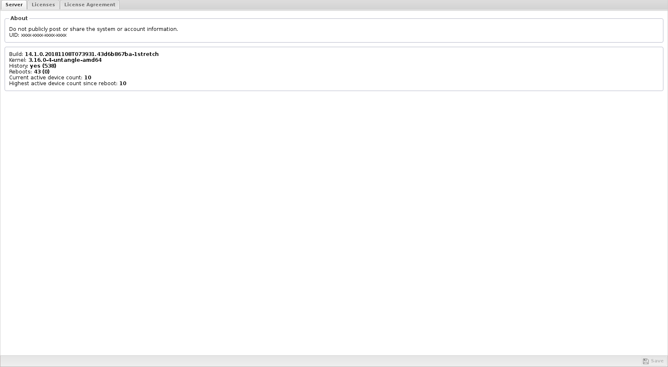Click the Build version string
Image resolution: width=668 pixels, height=367 pixels.
point(92,54)
